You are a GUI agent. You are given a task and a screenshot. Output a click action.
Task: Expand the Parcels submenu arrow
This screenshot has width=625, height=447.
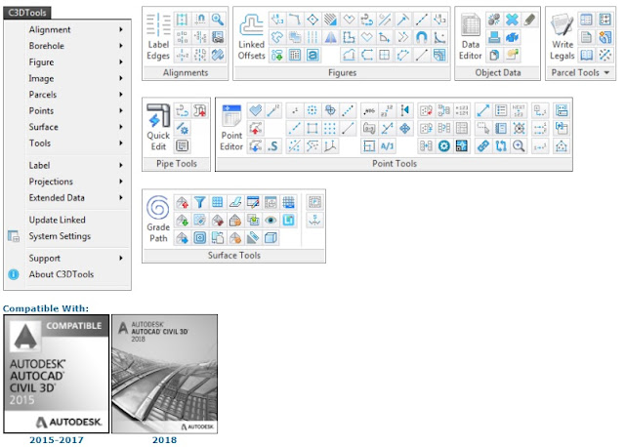point(121,95)
